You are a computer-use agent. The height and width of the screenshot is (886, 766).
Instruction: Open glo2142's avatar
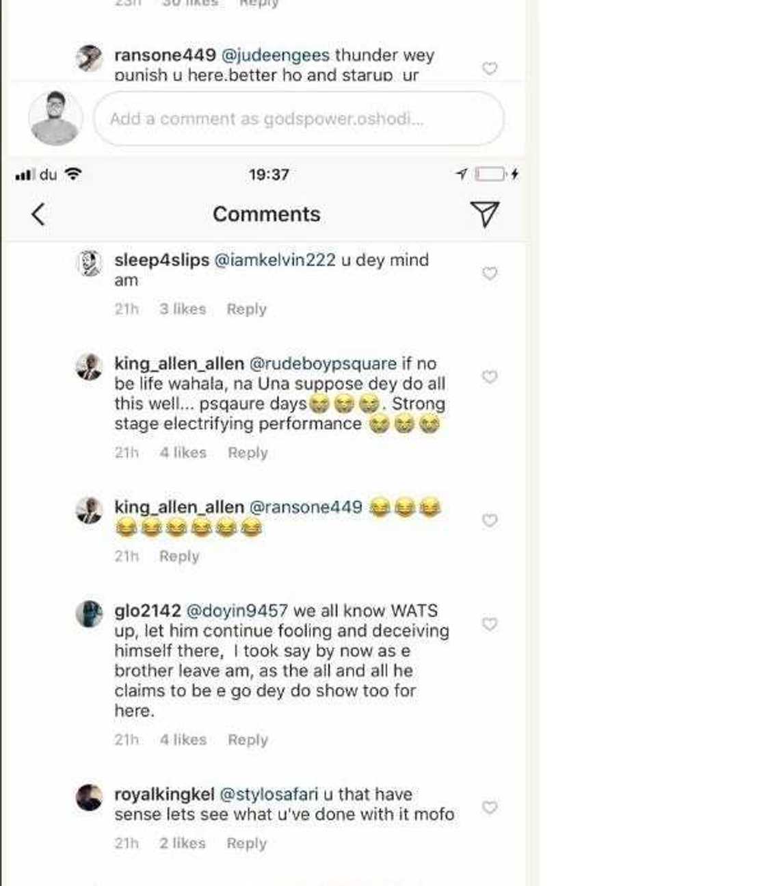coord(89,614)
